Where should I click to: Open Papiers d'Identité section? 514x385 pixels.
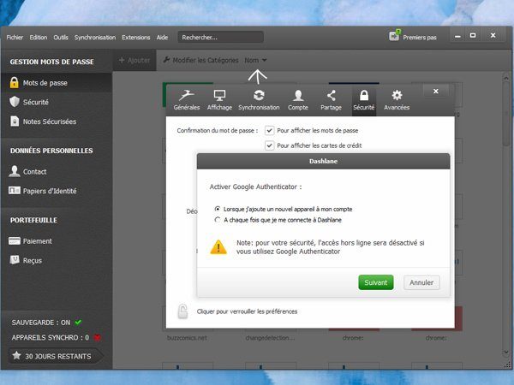click(x=57, y=191)
